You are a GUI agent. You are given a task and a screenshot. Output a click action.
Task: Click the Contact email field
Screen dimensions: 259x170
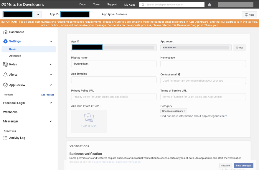pyautogui.click(x=203, y=81)
